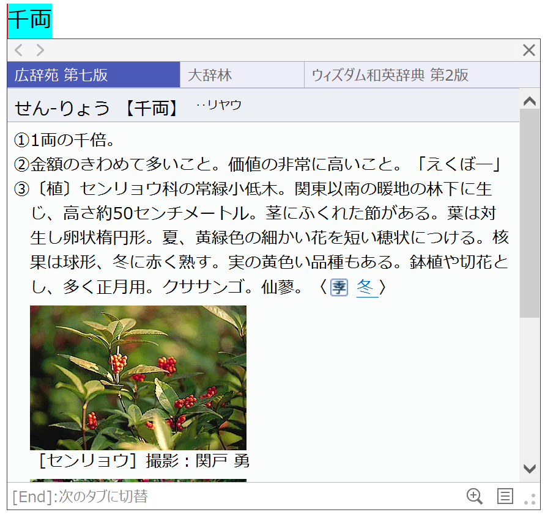Click the scrollbar down arrow
Screen dimensions: 545x515
pos(531,469)
